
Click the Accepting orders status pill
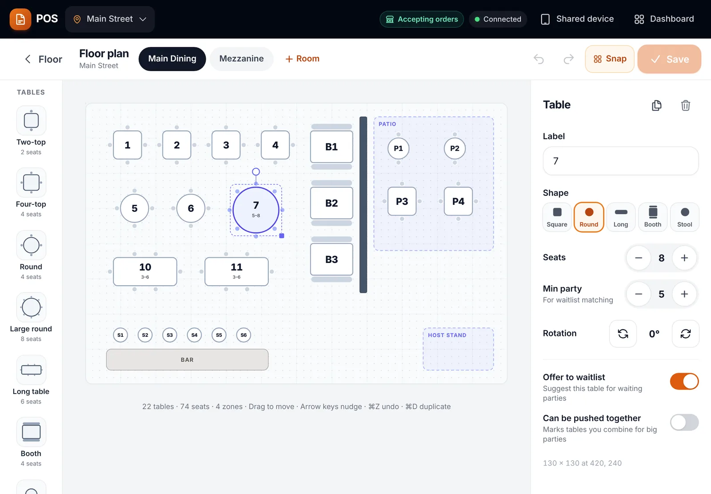point(422,19)
